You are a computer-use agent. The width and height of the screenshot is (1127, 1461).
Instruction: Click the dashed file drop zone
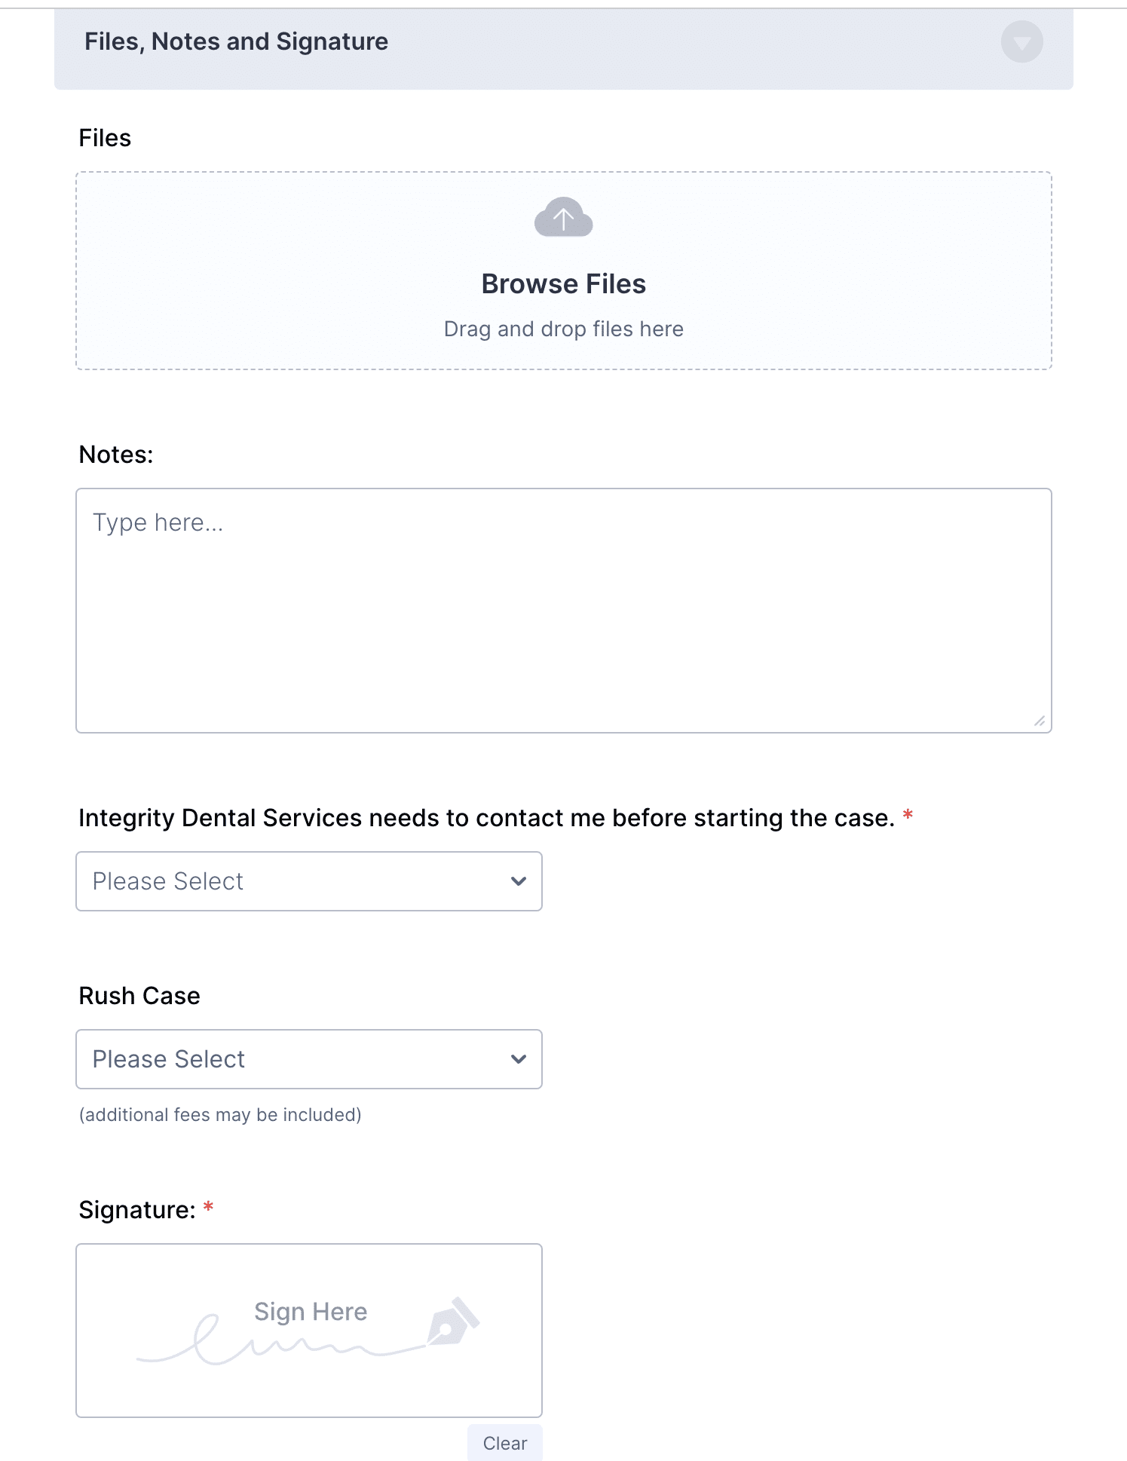(564, 271)
